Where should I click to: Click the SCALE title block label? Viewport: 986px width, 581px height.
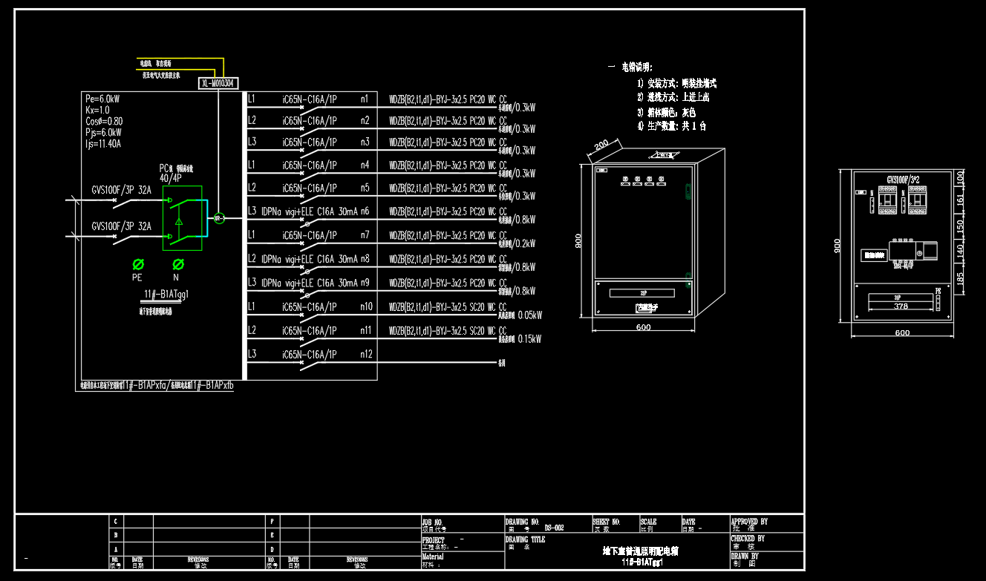click(648, 522)
